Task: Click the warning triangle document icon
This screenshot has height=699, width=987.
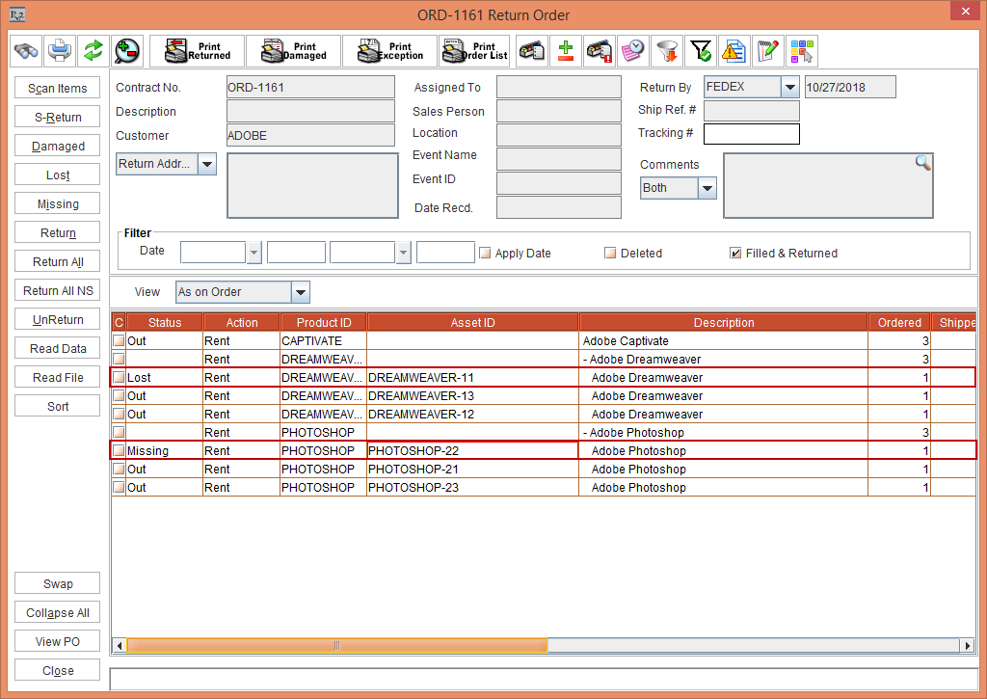Action: pyautogui.click(x=734, y=51)
